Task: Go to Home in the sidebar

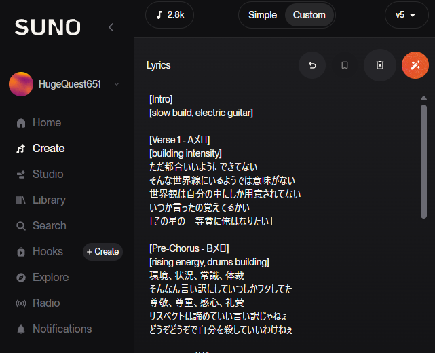Action: (x=46, y=123)
